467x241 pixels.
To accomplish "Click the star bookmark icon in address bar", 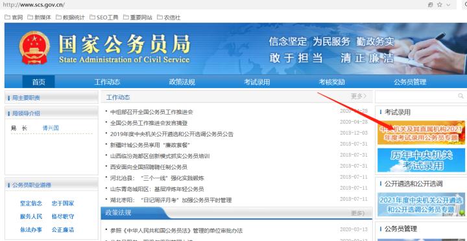I will point(440,5).
